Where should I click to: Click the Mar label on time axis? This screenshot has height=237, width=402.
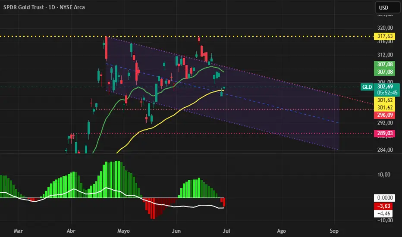click(x=18, y=231)
